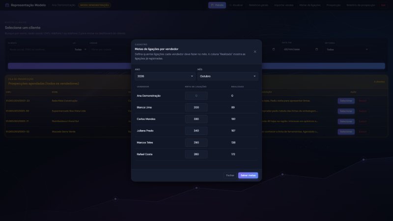
Task: Click Excluir for Rede Mais Construção row
Action: [x=363, y=101]
